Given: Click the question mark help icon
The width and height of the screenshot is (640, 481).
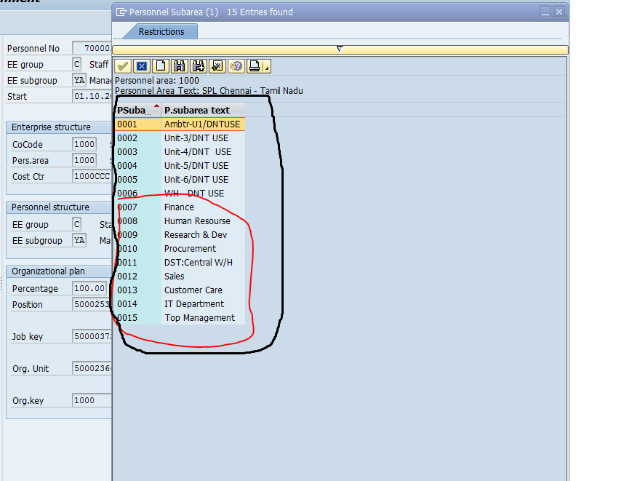Looking at the screenshot, I should pos(236,66).
